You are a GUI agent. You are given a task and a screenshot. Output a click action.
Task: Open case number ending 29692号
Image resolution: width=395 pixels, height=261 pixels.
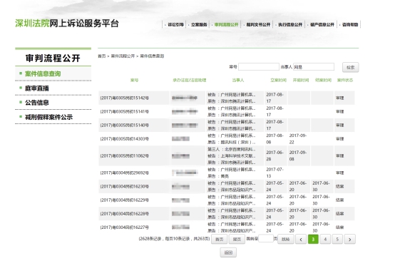[x=125, y=173]
